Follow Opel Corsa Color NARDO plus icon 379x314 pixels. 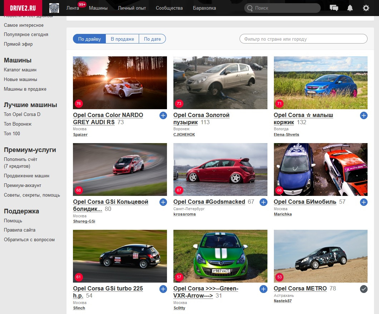point(163,115)
